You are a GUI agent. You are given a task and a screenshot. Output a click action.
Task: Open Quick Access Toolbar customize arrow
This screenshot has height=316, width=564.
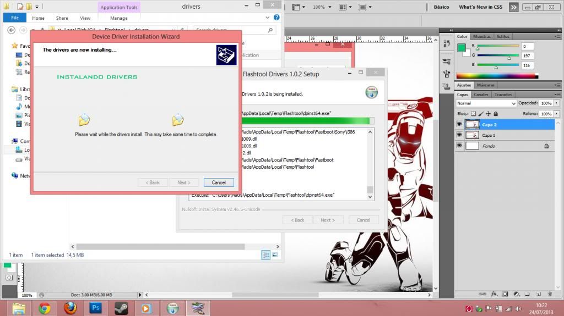37,7
